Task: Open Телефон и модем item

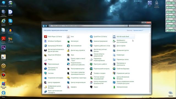Action: tap(98, 73)
